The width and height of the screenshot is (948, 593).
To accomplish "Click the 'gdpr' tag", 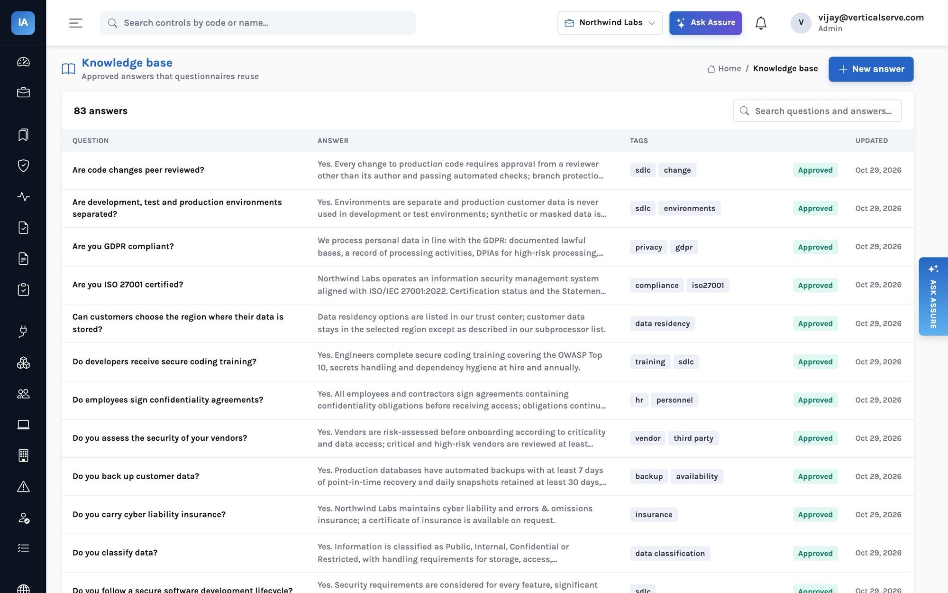I will pyautogui.click(x=684, y=247).
